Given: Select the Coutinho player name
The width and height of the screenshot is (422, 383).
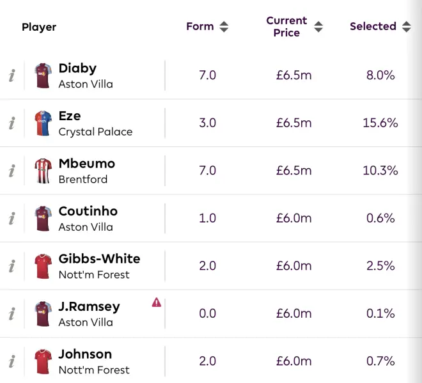Looking at the screenshot, I should pyautogui.click(x=88, y=211).
